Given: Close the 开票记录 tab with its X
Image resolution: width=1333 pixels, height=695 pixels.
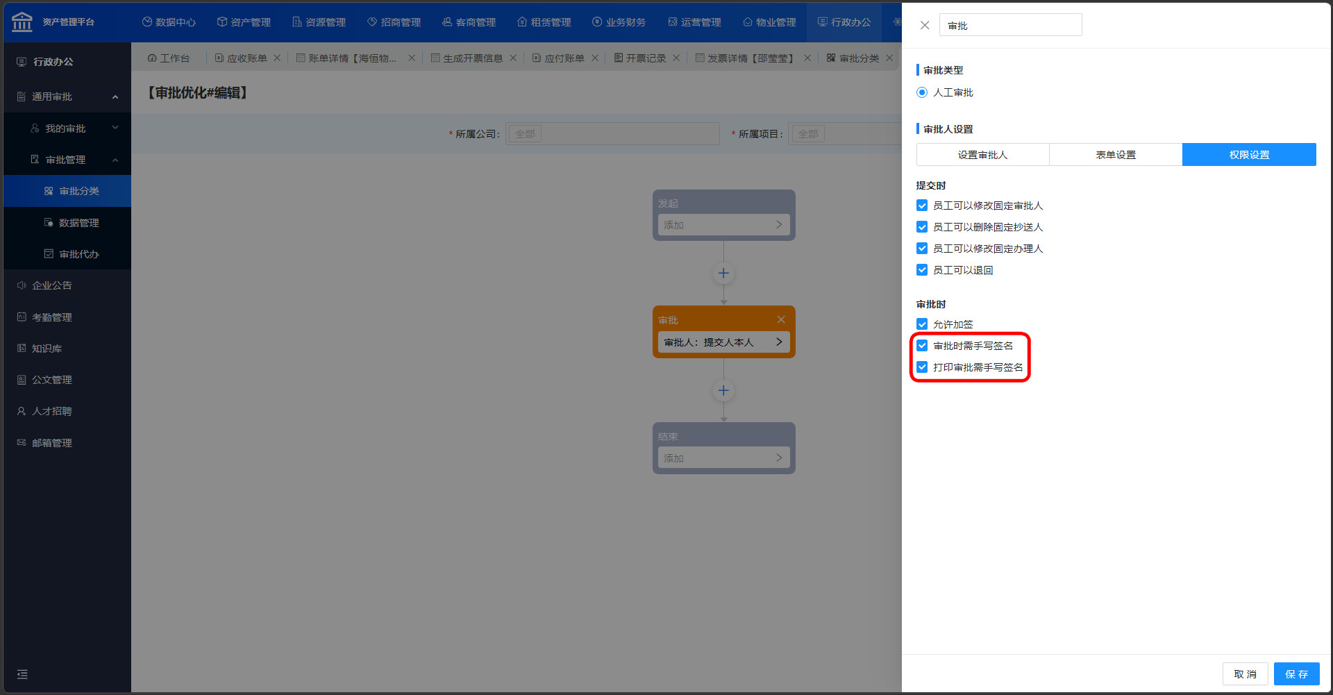Looking at the screenshot, I should (x=676, y=58).
